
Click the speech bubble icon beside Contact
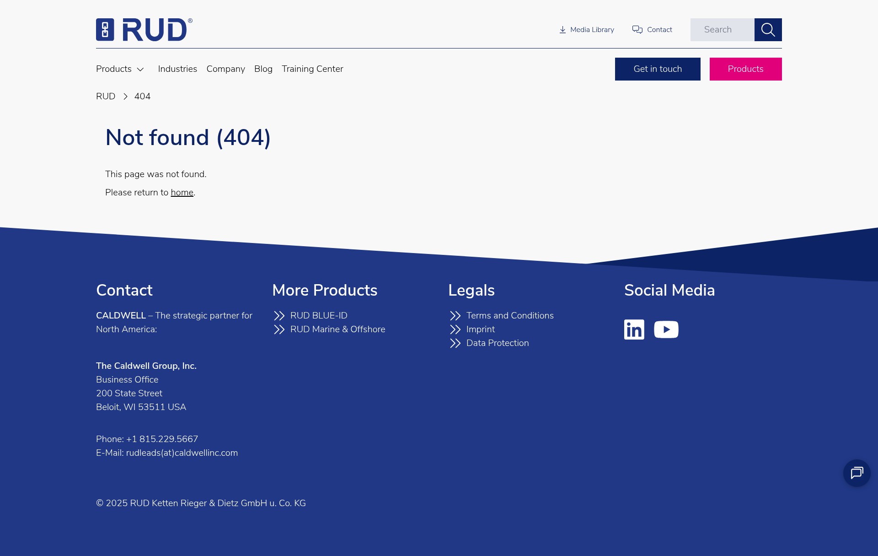(637, 30)
